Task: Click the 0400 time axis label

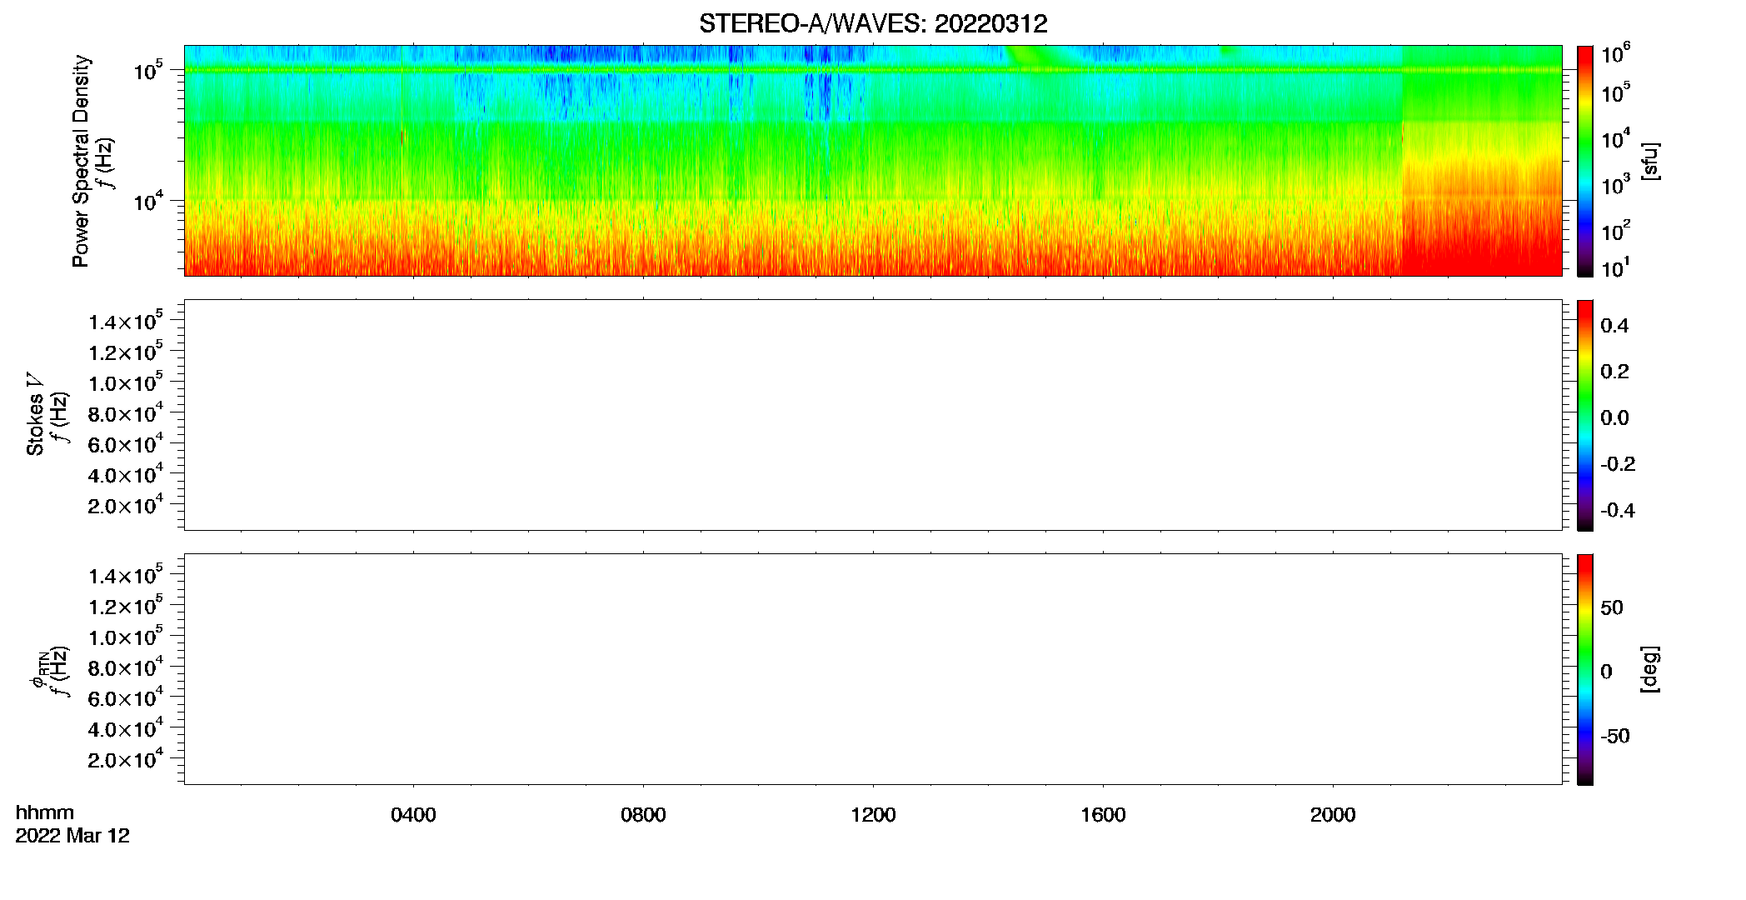Action: click(413, 814)
